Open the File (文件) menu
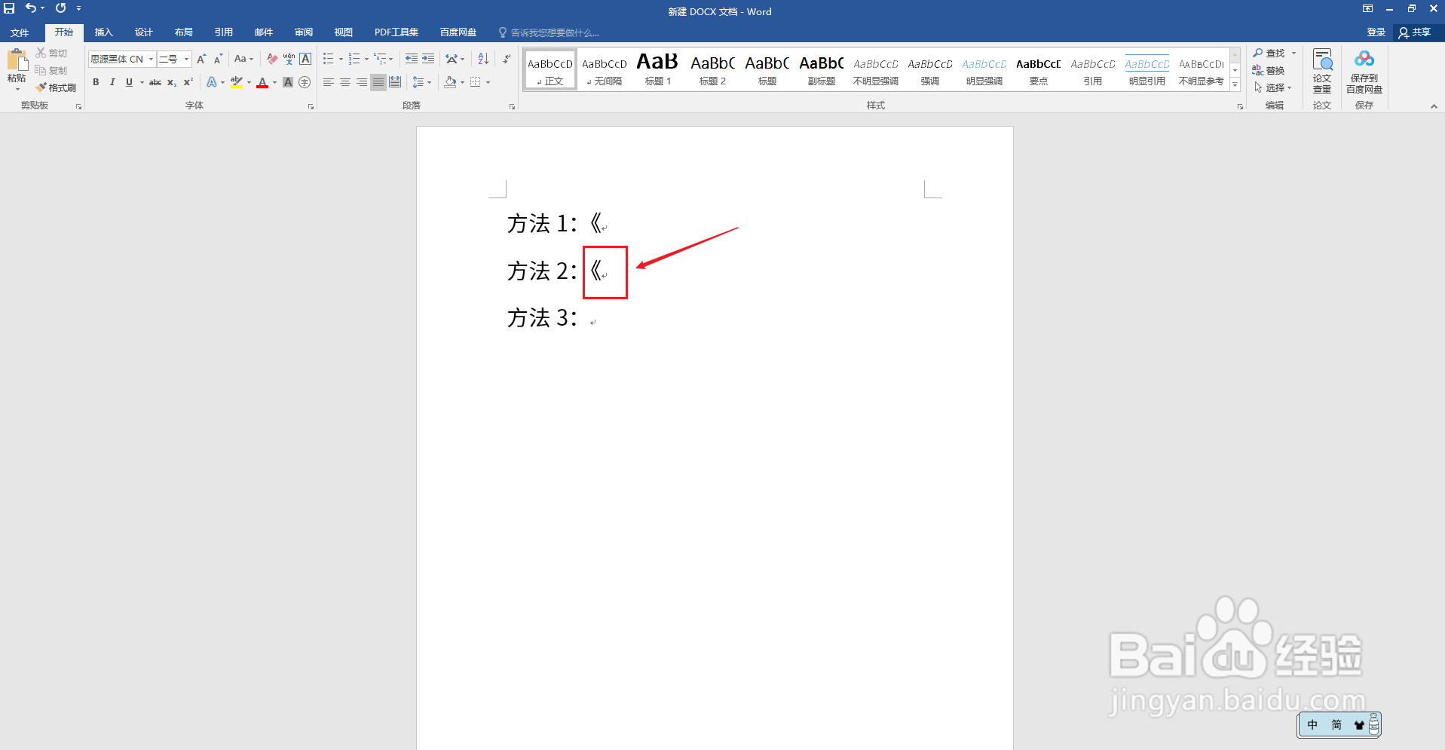 pos(20,32)
